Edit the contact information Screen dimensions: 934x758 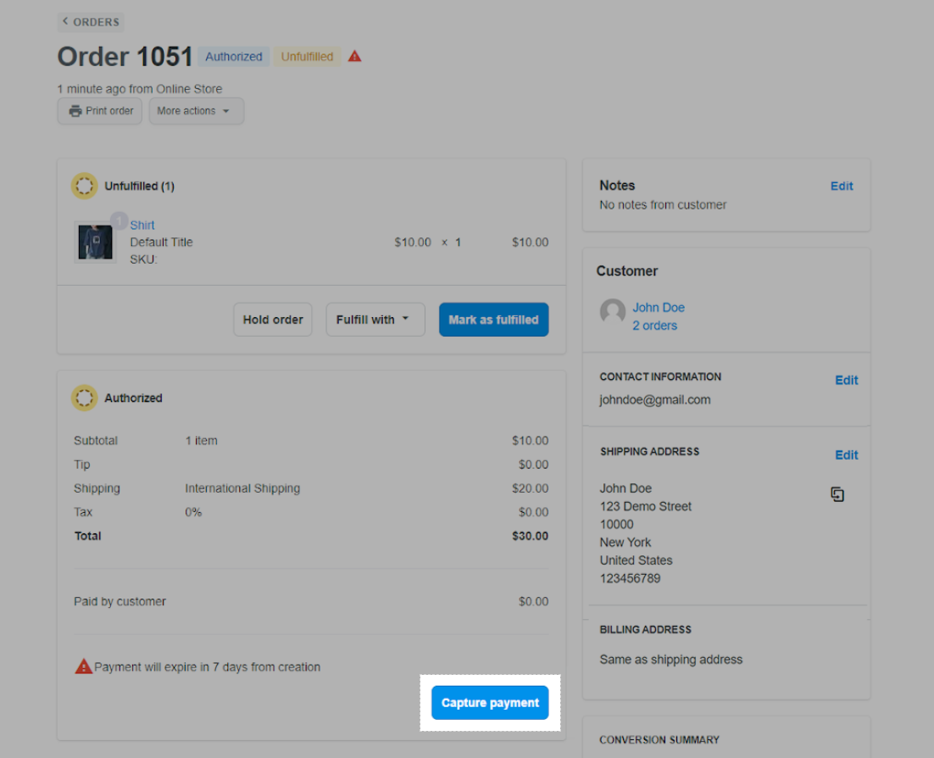tap(846, 380)
